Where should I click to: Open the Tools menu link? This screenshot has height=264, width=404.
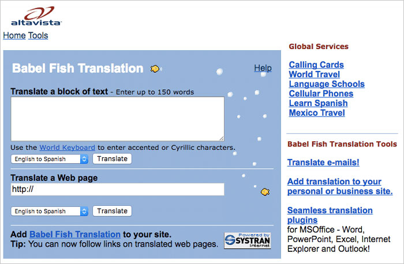tap(38, 36)
